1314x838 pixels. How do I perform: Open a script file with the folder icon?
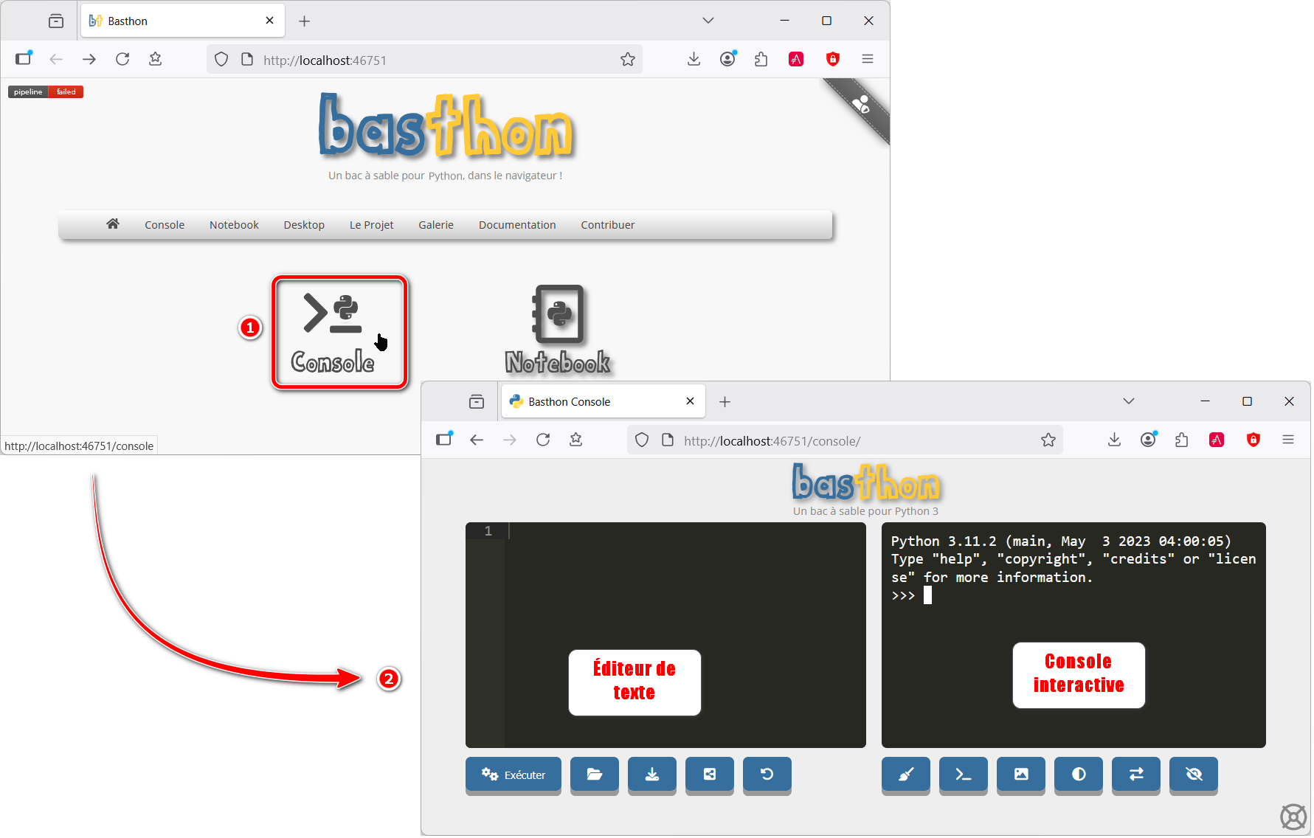[x=594, y=775]
